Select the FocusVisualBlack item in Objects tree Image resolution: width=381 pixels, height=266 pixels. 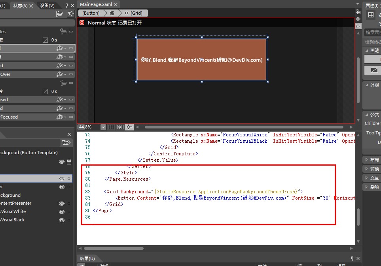12,220
